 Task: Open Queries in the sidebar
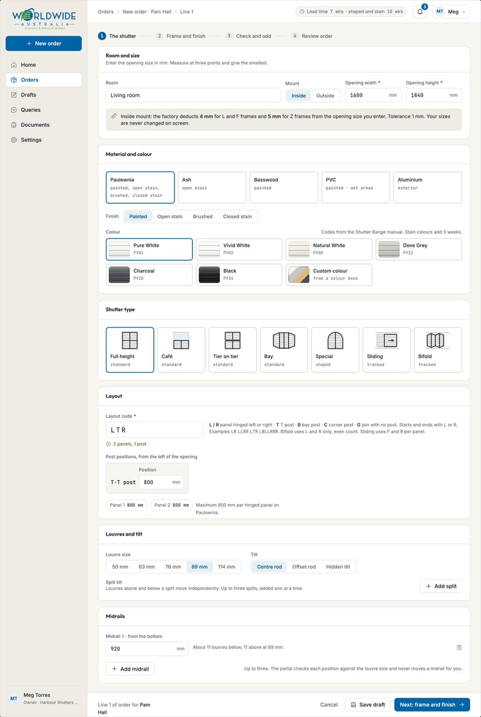(x=43, y=110)
